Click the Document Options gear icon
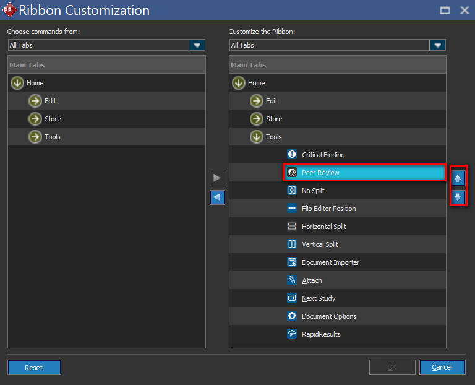The height and width of the screenshot is (385, 475). point(293,316)
